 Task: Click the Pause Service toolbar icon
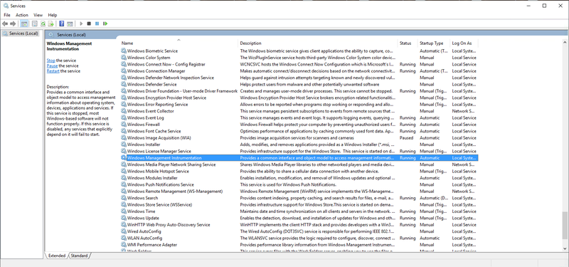point(97,23)
